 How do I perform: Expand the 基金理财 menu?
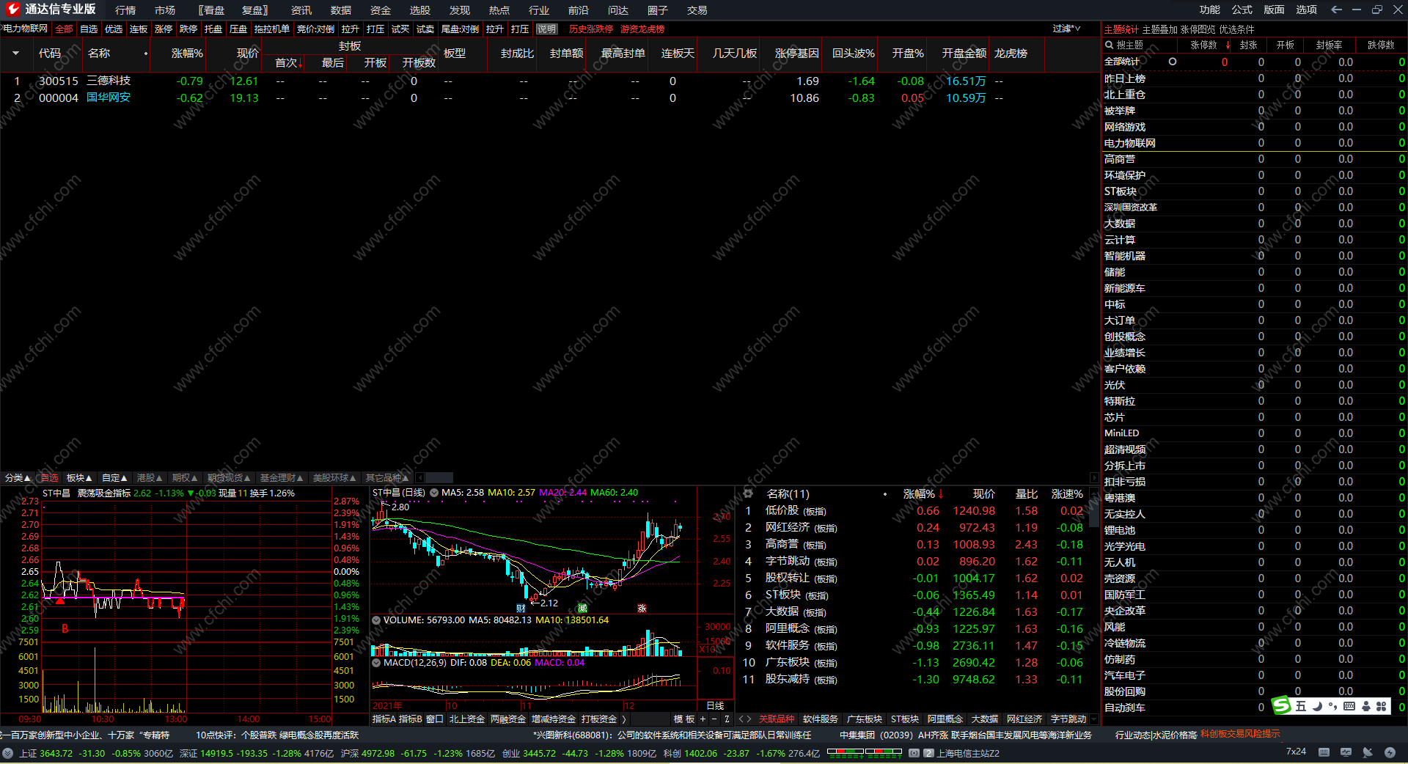282,478
